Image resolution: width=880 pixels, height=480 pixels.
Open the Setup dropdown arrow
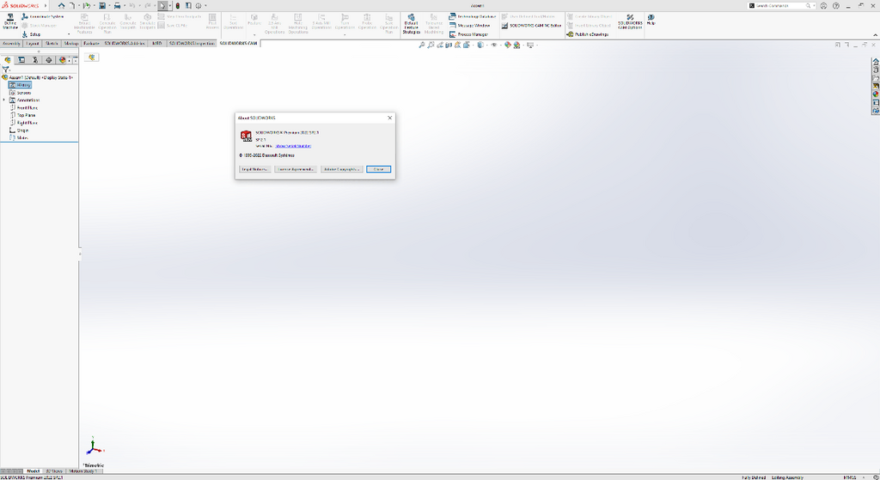pyautogui.click(x=69, y=34)
